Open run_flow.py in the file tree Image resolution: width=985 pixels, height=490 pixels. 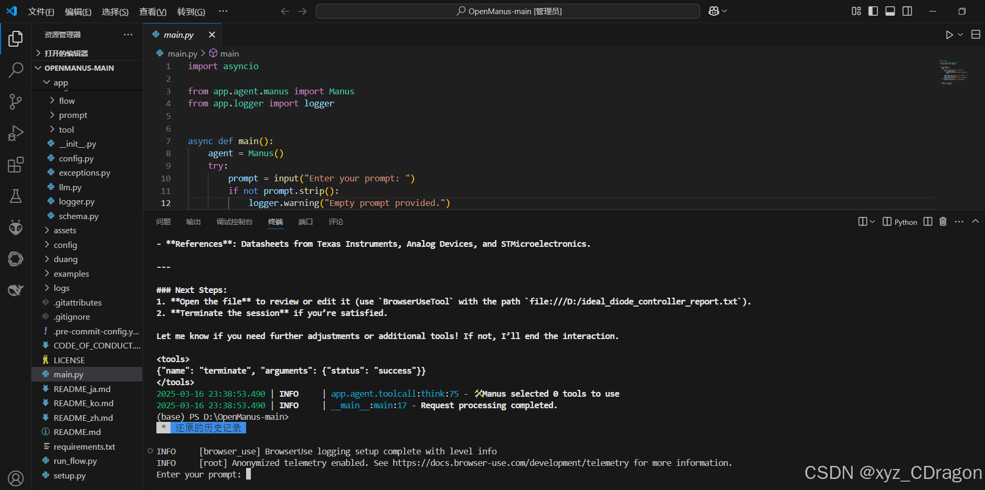75,461
